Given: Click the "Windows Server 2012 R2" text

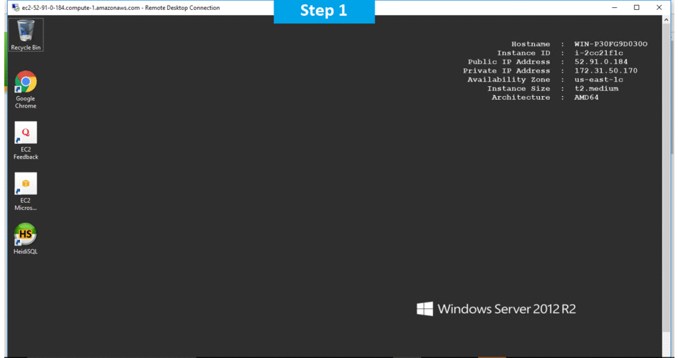Looking at the screenshot, I should click(x=506, y=309).
